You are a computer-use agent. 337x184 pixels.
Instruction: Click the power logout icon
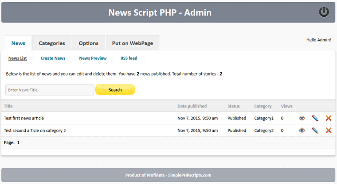coord(324,12)
